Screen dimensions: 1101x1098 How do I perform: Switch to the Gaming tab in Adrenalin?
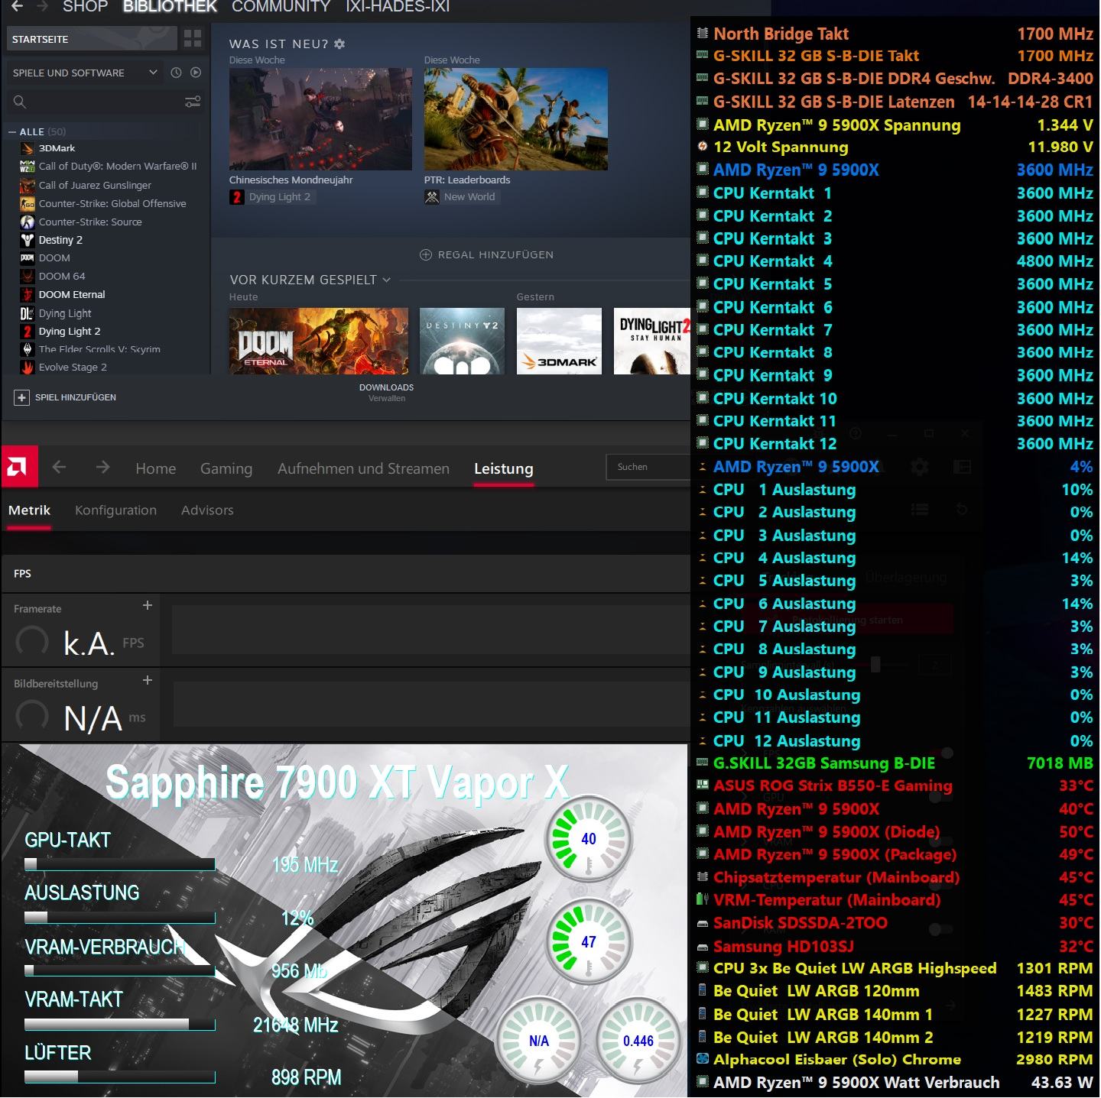226,468
